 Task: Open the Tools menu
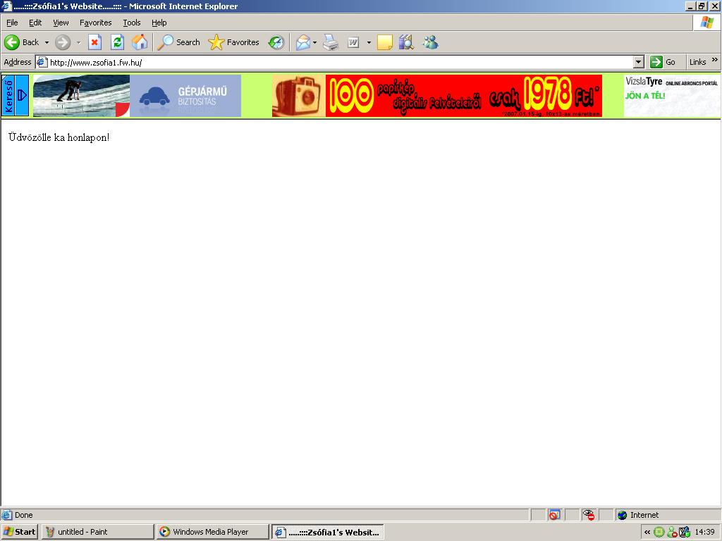(132, 23)
